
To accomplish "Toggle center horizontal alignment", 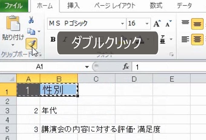I will tap(197, 39).
